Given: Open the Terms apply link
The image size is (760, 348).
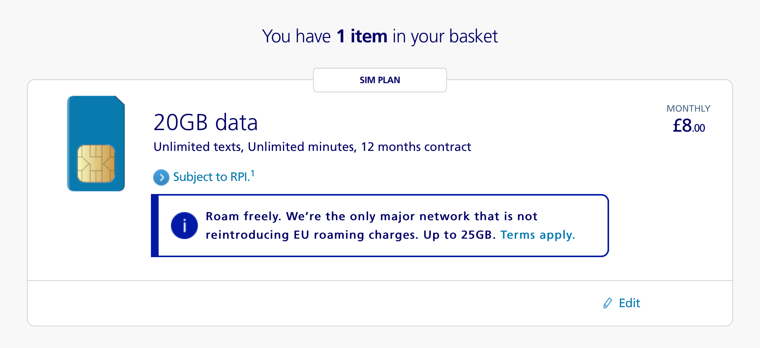Looking at the screenshot, I should tap(537, 234).
